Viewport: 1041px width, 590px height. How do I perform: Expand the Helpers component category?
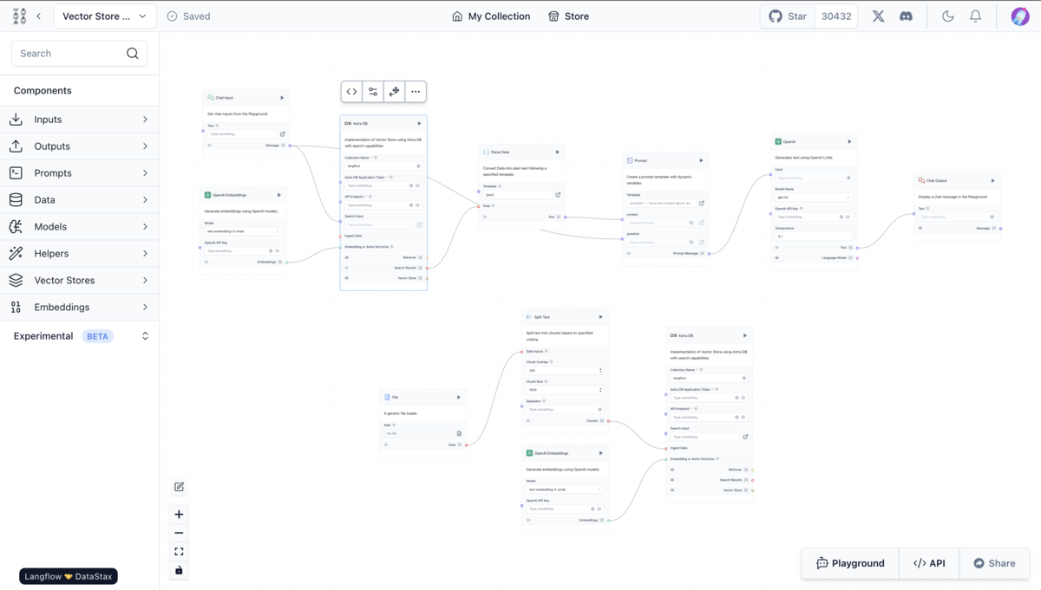pos(79,254)
